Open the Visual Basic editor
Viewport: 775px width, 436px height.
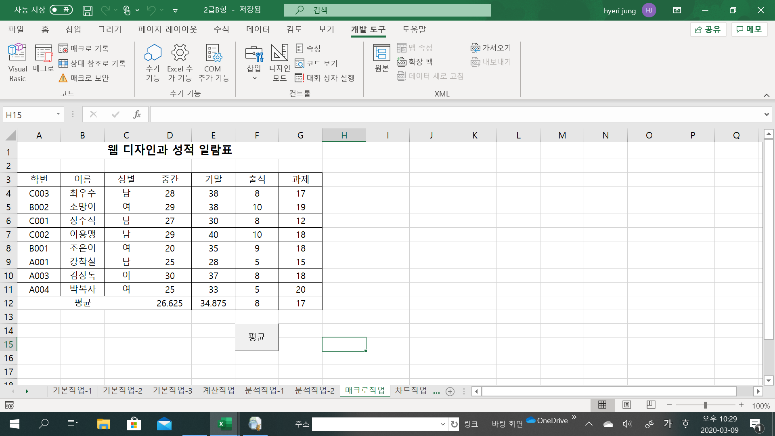[x=17, y=62]
